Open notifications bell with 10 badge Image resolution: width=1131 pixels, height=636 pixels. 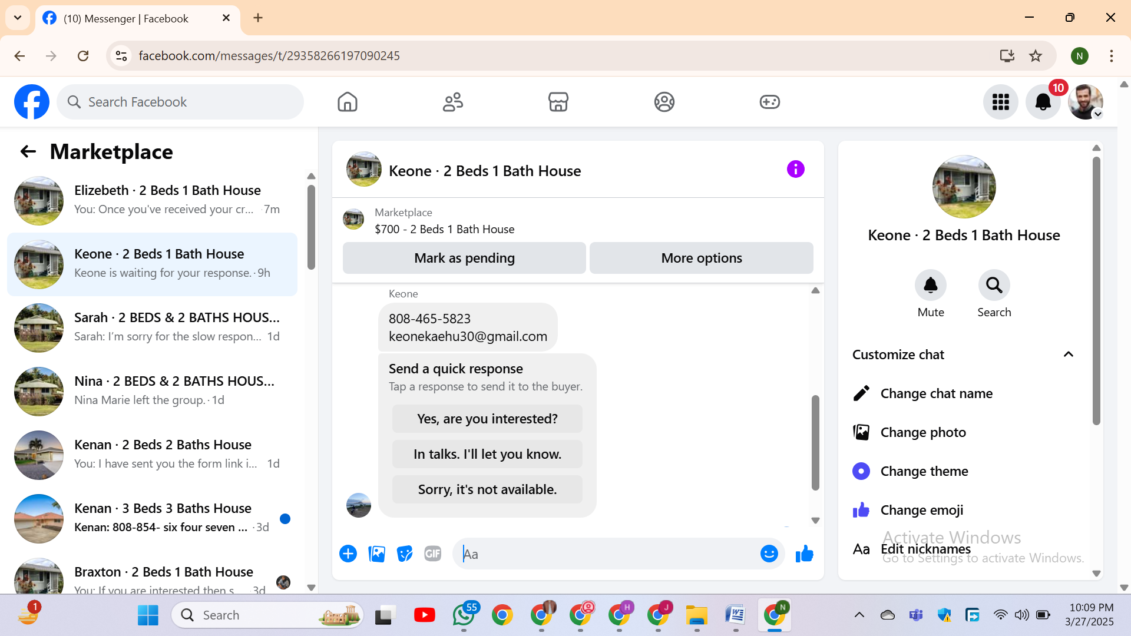(1043, 102)
